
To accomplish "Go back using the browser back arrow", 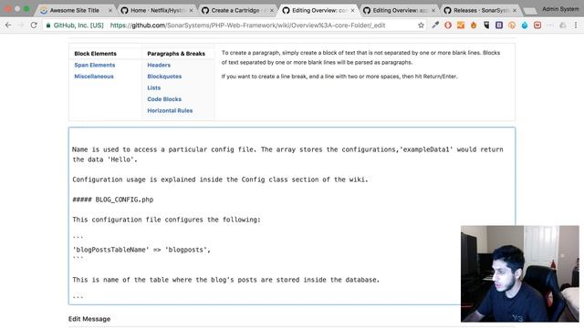I will pyautogui.click(x=8, y=26).
